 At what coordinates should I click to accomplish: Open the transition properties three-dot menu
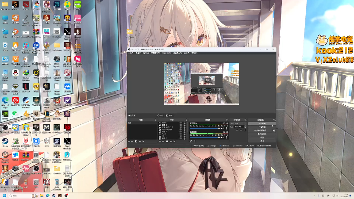click(x=245, y=130)
